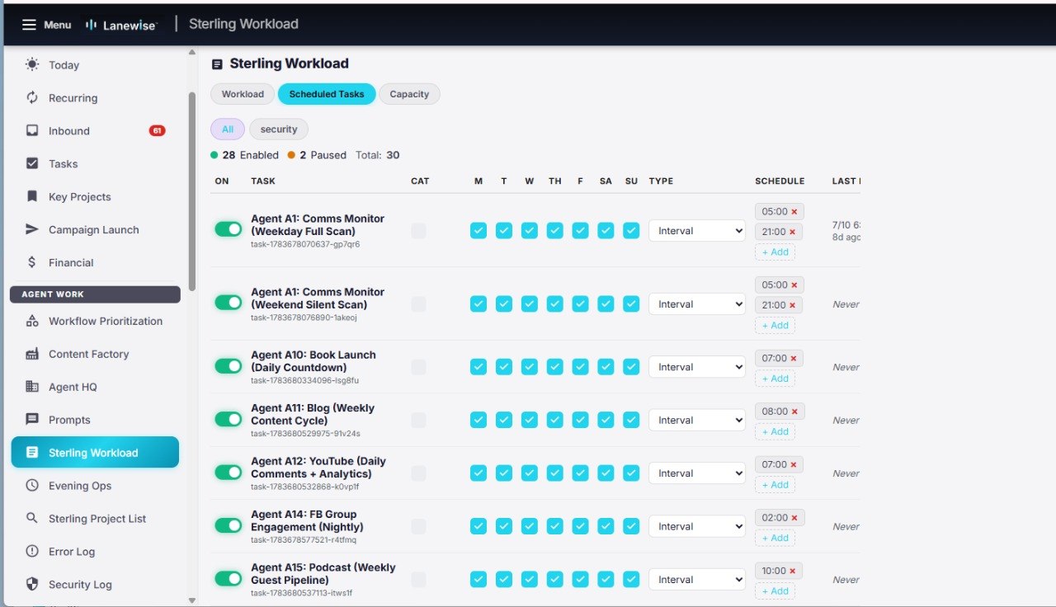The width and height of the screenshot is (1056, 607).
Task: Click the sidebar vertical scrollbar thumb
Action: 192,191
